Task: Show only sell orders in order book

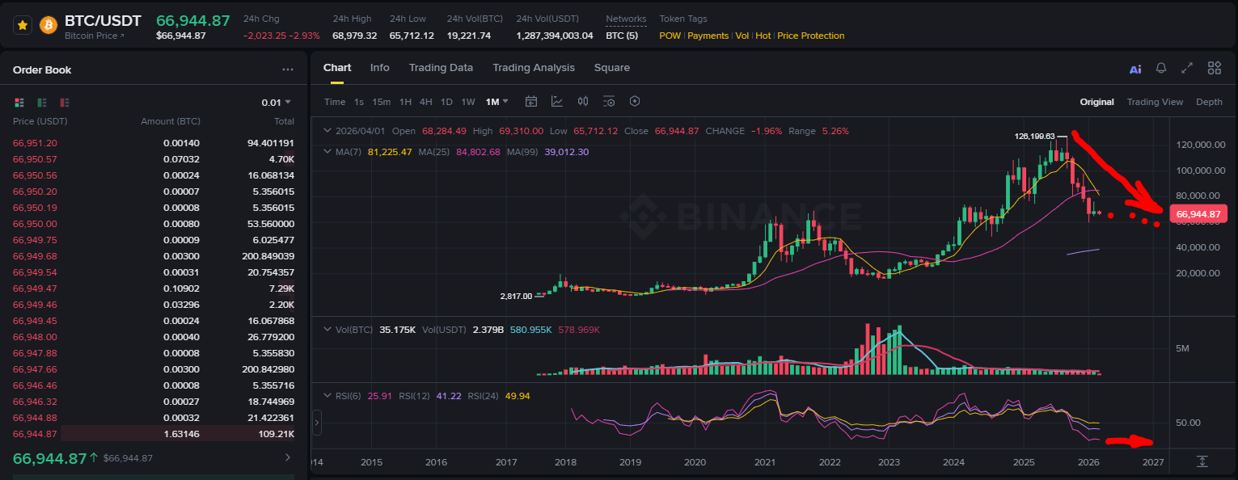Action: (x=65, y=103)
